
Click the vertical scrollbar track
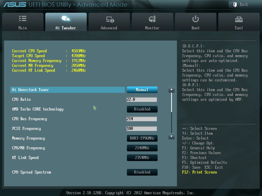(171, 113)
